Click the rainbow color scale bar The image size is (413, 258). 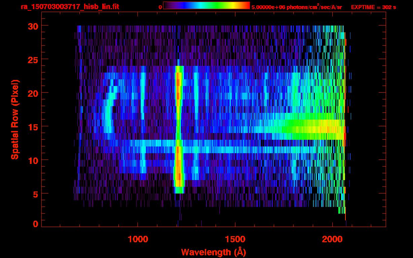(x=206, y=6)
